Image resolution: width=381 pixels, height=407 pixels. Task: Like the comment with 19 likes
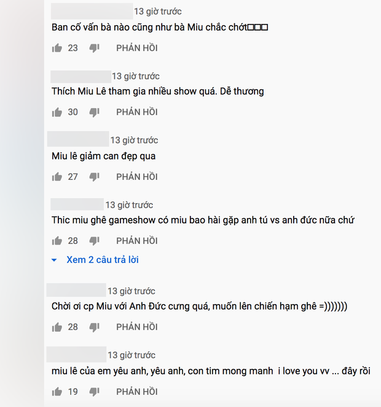[x=57, y=392]
